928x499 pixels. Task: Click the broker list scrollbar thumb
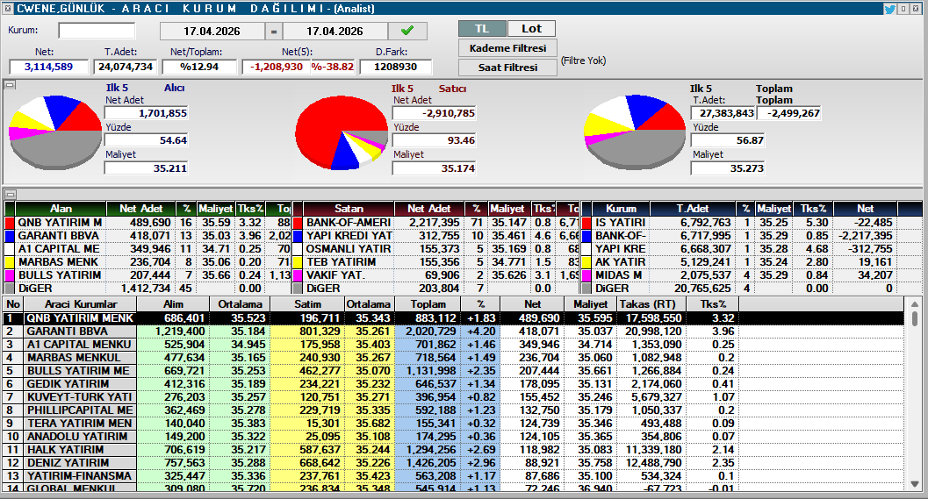tap(914, 317)
